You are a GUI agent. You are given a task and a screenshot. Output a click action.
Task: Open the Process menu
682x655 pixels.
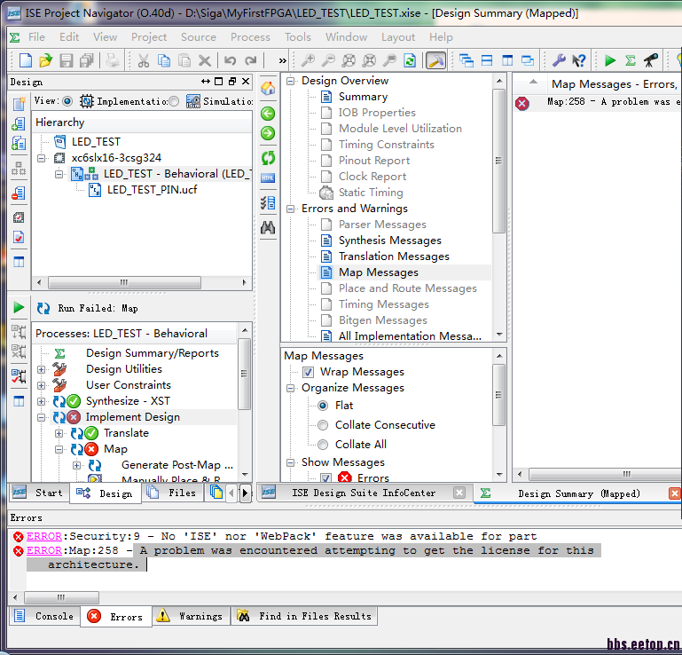point(250,37)
